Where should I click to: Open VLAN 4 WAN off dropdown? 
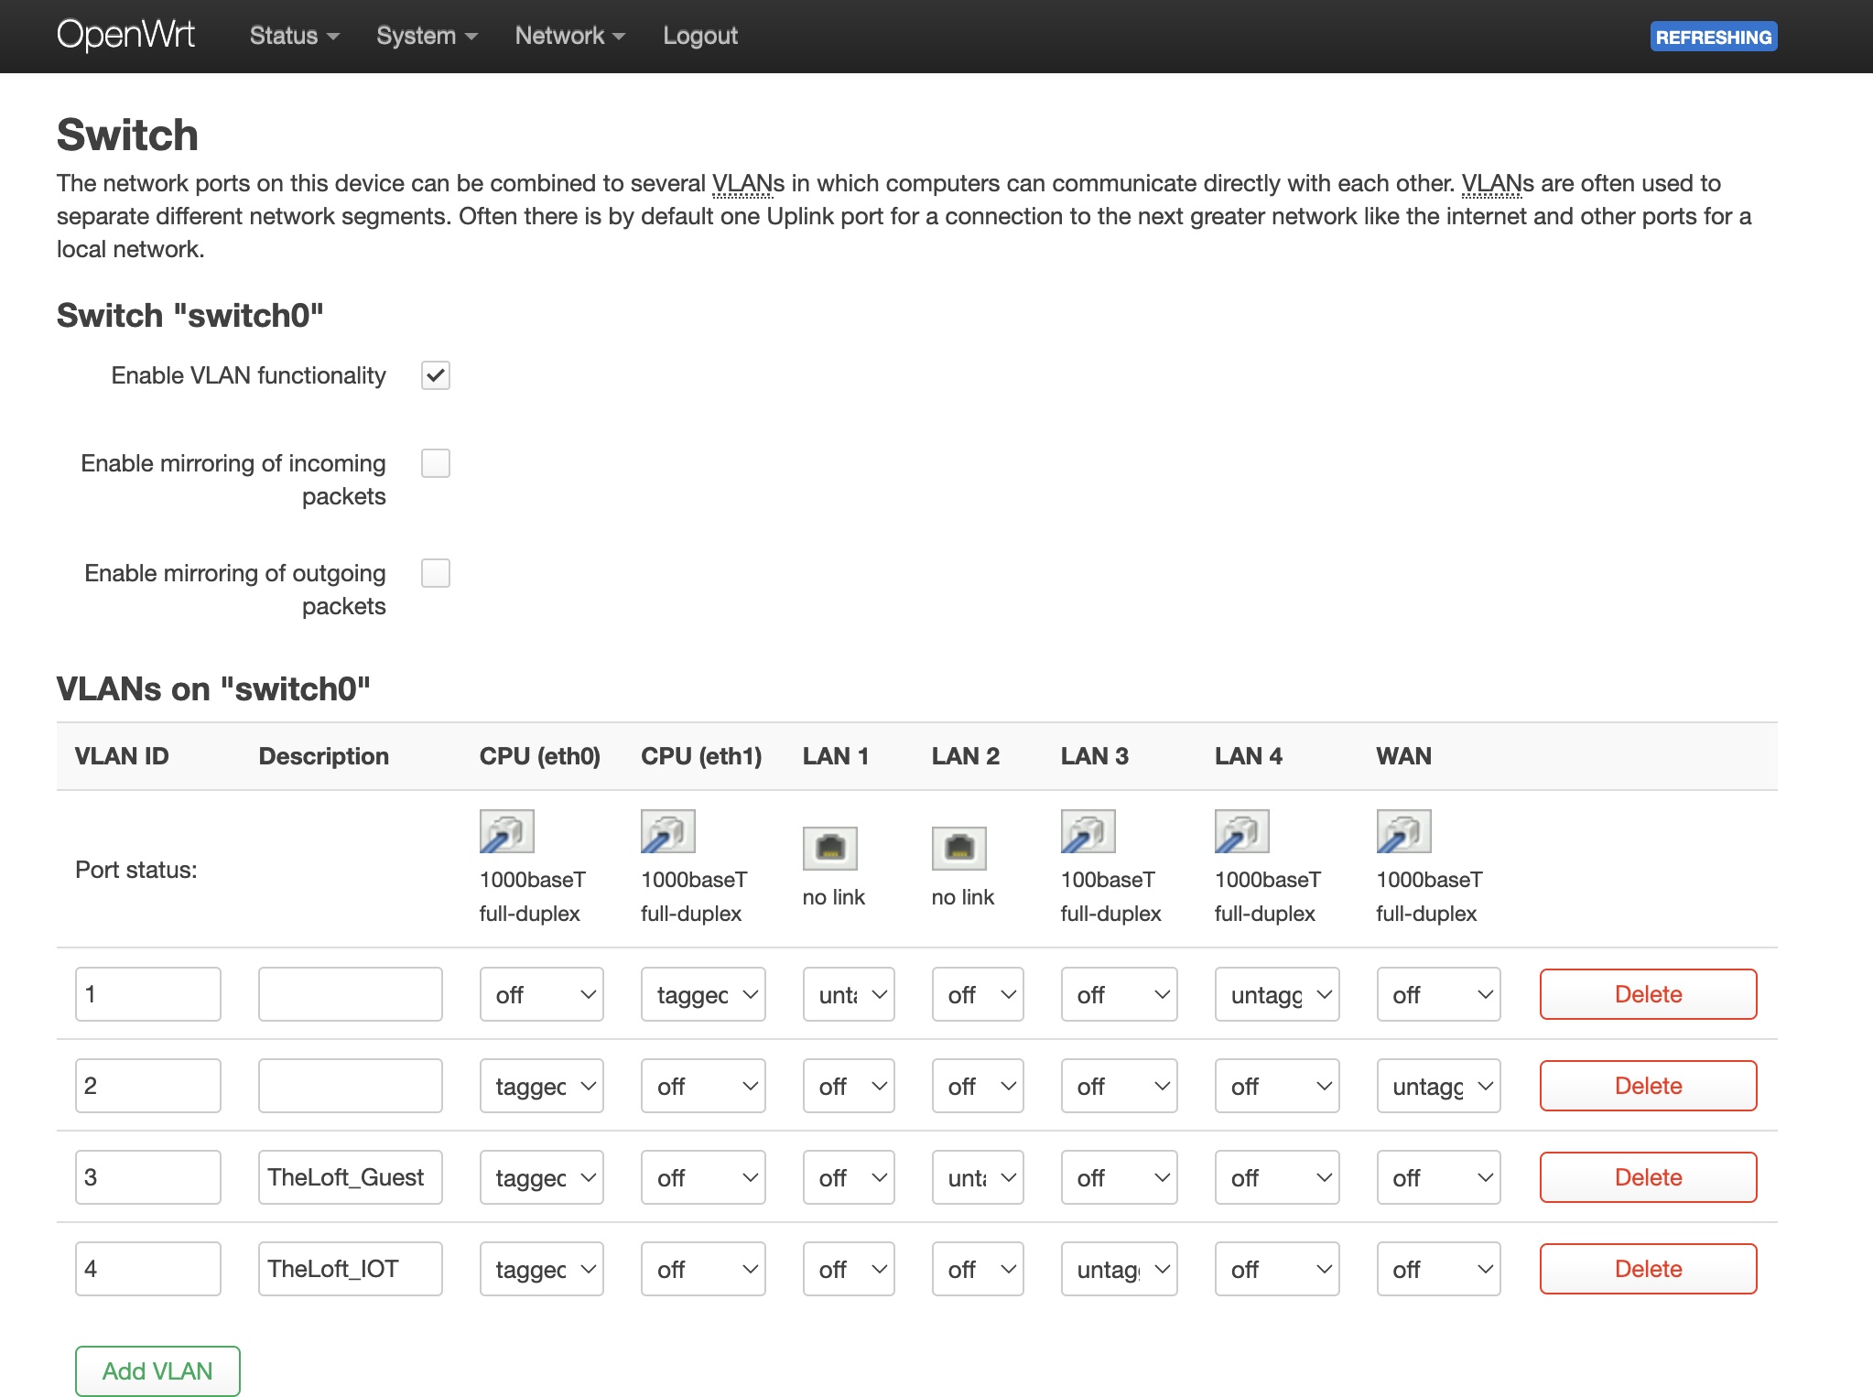pyautogui.click(x=1439, y=1269)
